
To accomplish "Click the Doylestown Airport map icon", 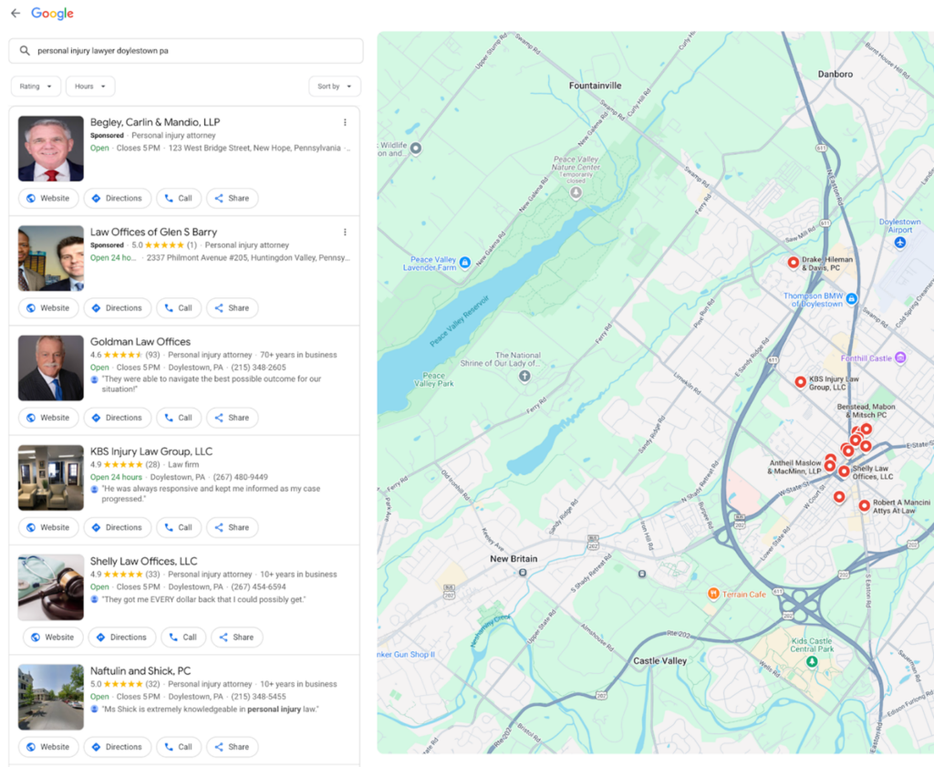I will [900, 243].
